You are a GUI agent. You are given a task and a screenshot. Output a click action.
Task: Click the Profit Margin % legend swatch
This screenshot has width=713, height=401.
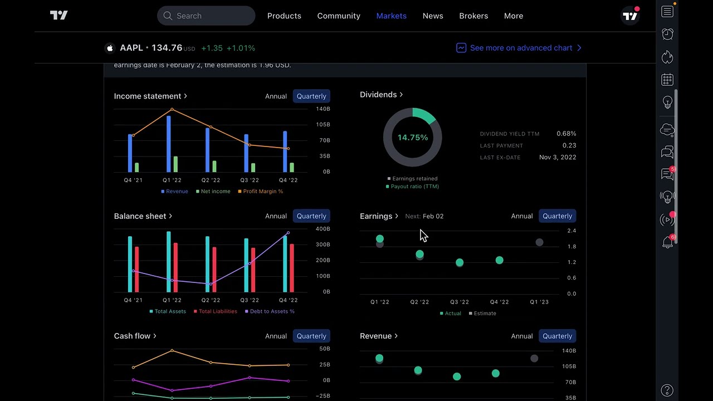(x=240, y=192)
